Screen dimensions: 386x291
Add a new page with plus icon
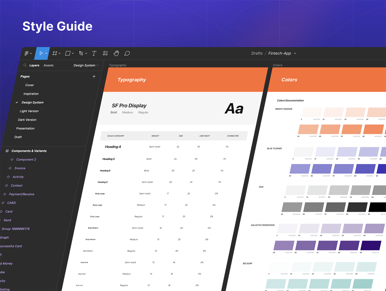coord(94,76)
